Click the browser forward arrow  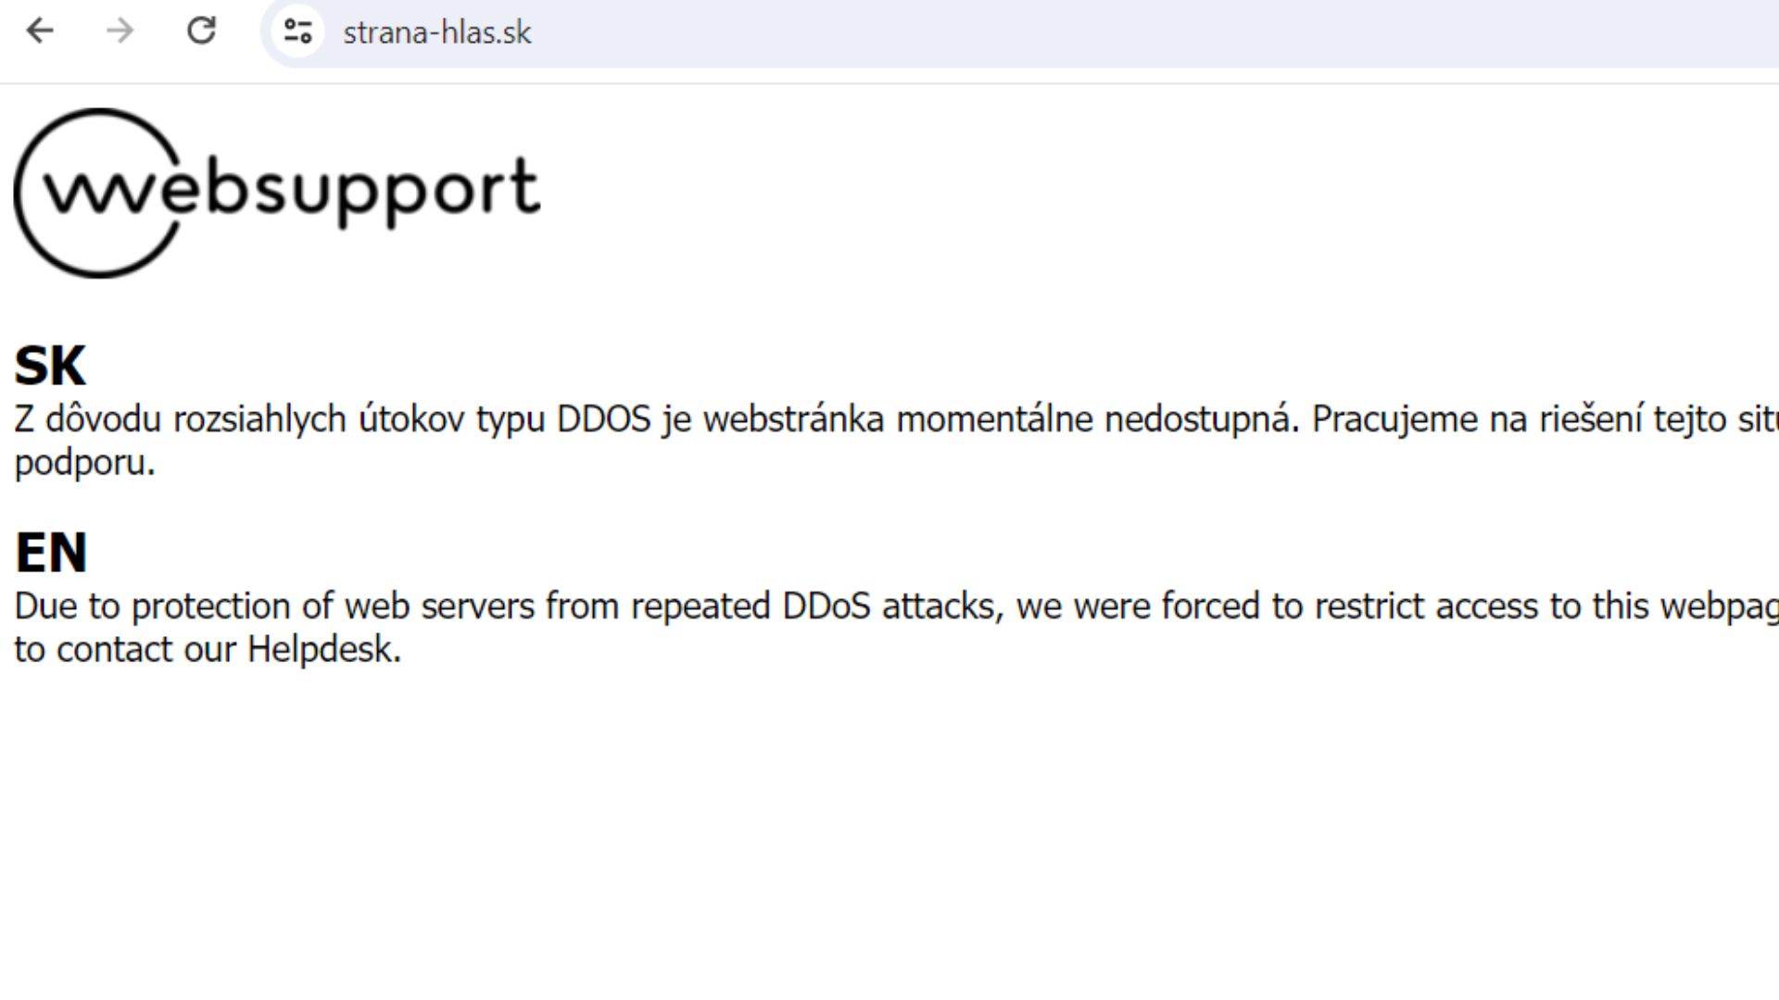pos(120,31)
